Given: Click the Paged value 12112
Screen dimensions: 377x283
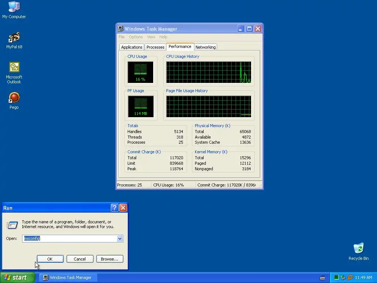Looking at the screenshot, I should click(245, 163).
